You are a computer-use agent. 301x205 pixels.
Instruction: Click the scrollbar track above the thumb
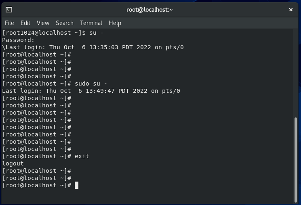[296, 73]
